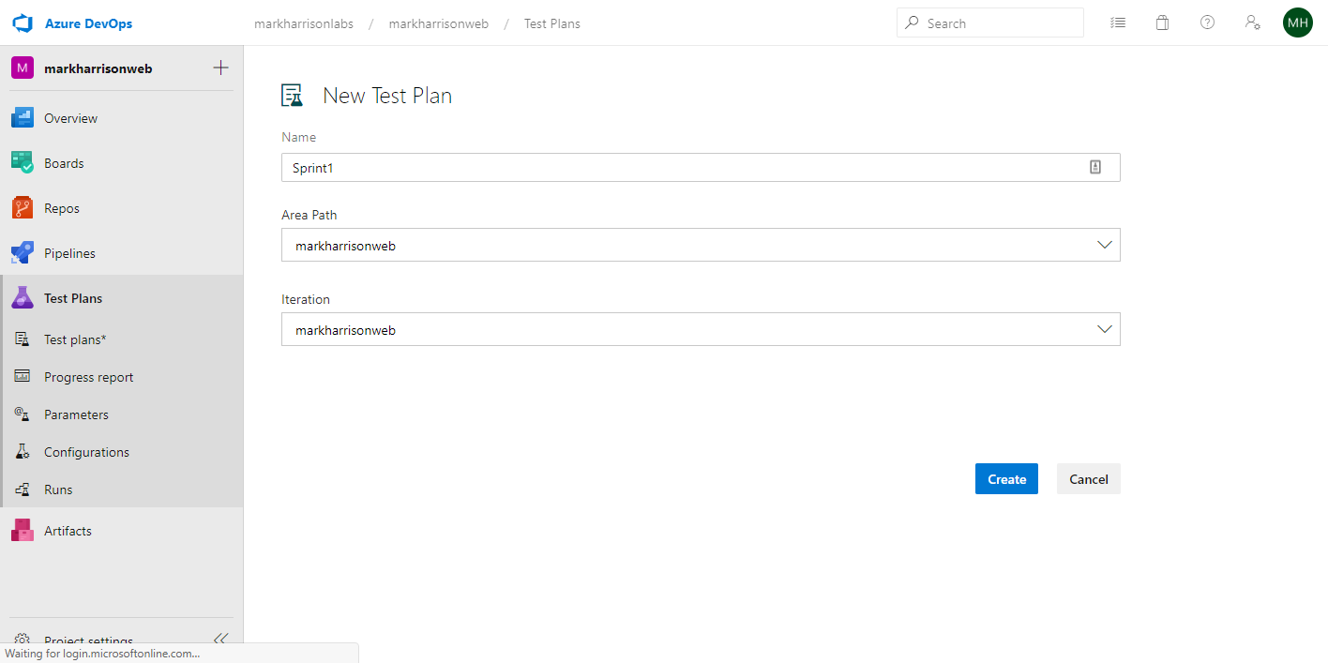Image resolution: width=1328 pixels, height=663 pixels.
Task: Open the Help question mark icon
Action: click(1207, 23)
